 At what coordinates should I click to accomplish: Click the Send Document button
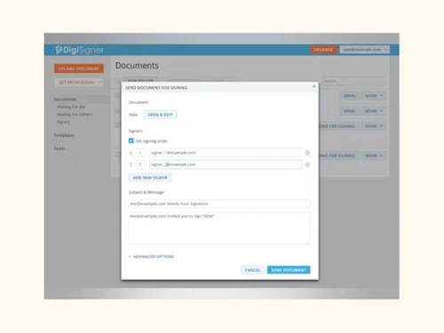tap(289, 270)
